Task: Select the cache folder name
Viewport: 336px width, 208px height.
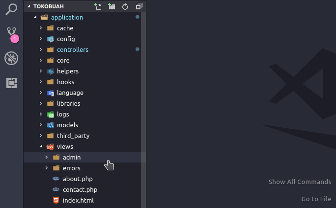Action: pos(65,28)
